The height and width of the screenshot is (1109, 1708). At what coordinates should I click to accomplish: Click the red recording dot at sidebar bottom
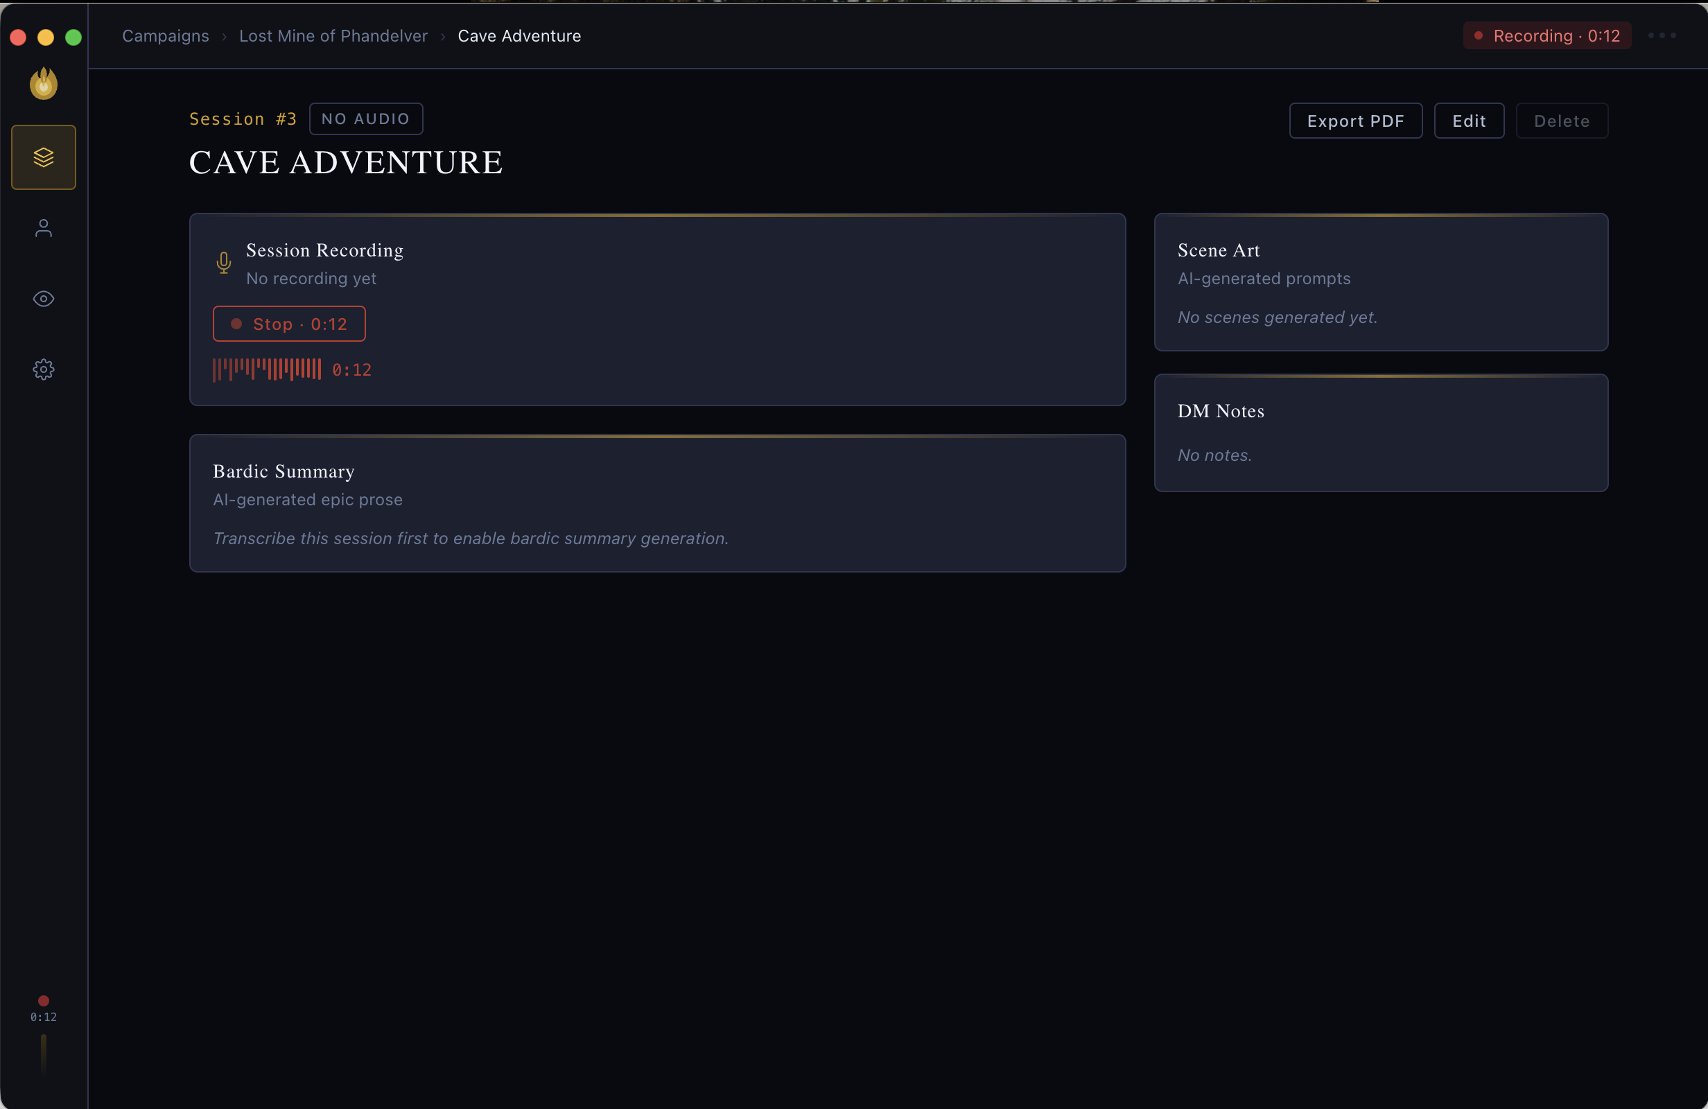(x=42, y=1002)
